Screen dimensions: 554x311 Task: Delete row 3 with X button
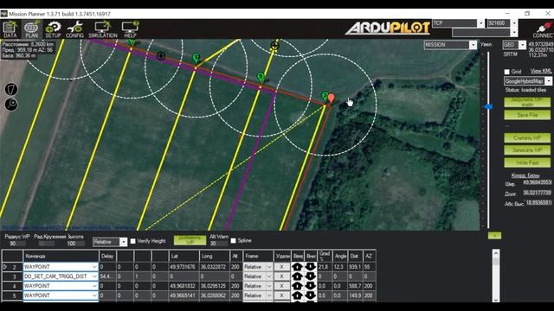point(281,276)
